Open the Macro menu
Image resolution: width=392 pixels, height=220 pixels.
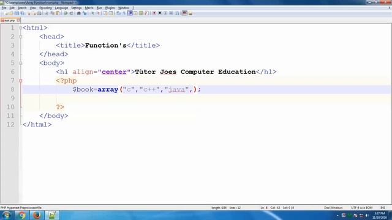89,8
